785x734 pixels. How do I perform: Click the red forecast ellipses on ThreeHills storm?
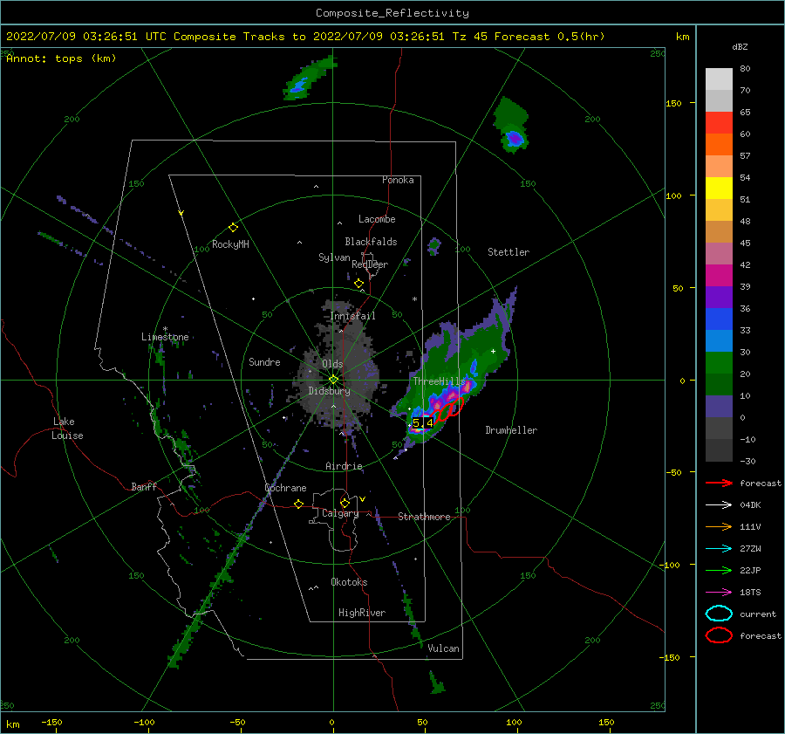[448, 410]
